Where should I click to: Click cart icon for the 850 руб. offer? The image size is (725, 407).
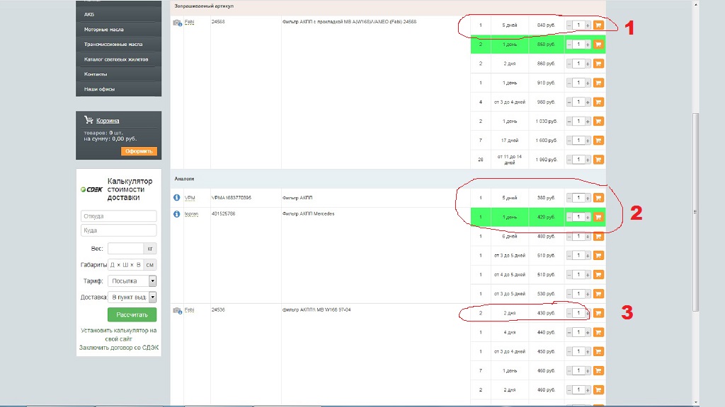click(x=598, y=45)
